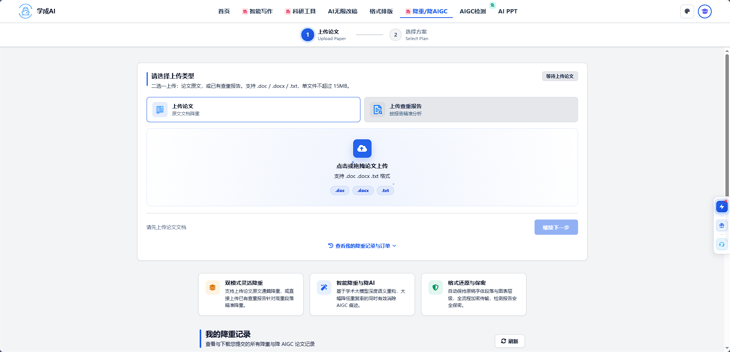Click the lightning quick-action floating icon
The image size is (730, 352).
pos(722,207)
